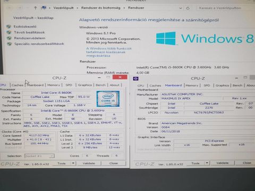Click 'ASUSTeK COMPUTER INC.' manufacturer field
The width and height of the screenshot is (255, 191).
click(x=208, y=94)
